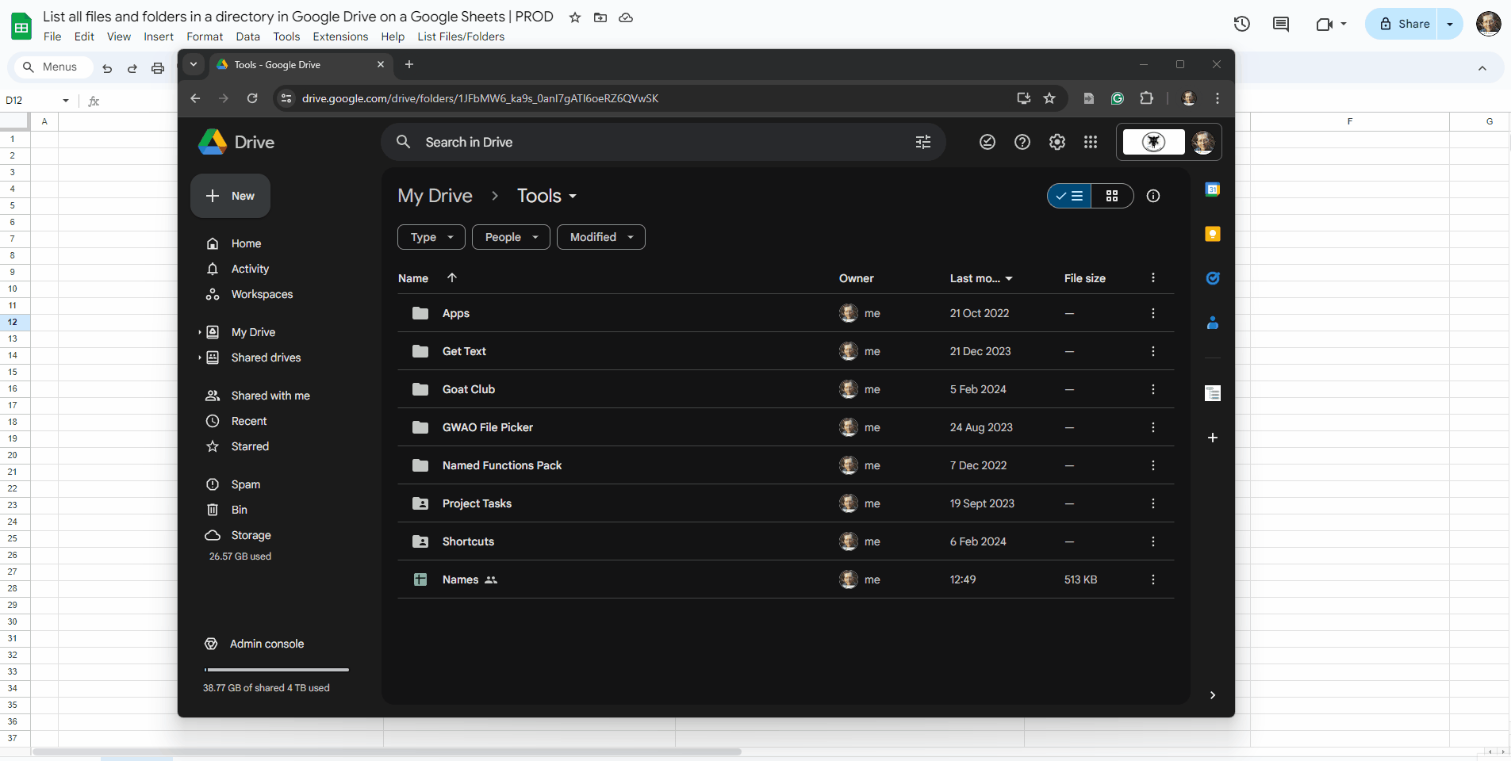The height and width of the screenshot is (761, 1511).
Task: Click the print icon in Sheets toolbar
Action: click(158, 68)
